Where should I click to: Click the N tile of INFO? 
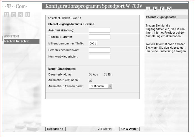click(155, 9)
